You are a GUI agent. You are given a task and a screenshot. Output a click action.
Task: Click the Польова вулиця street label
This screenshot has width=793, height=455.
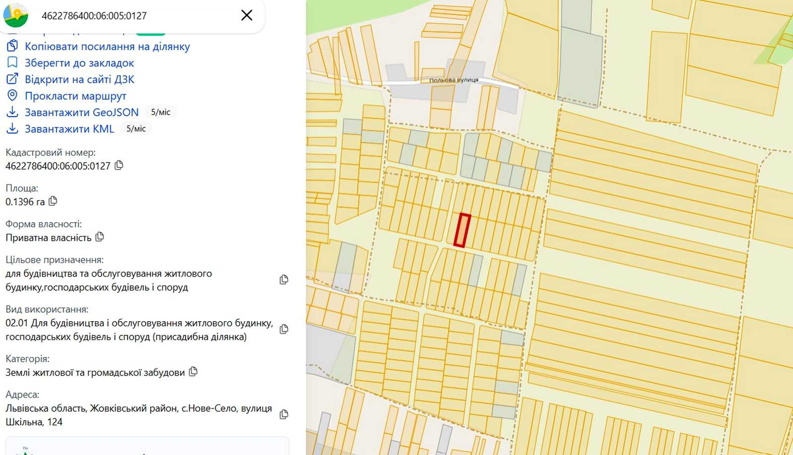coord(453,80)
